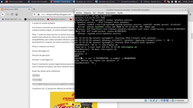Screen dimensions: 193x108
Task: Open the Ayuda menu in VirtualBox
Action: click(120, 13)
